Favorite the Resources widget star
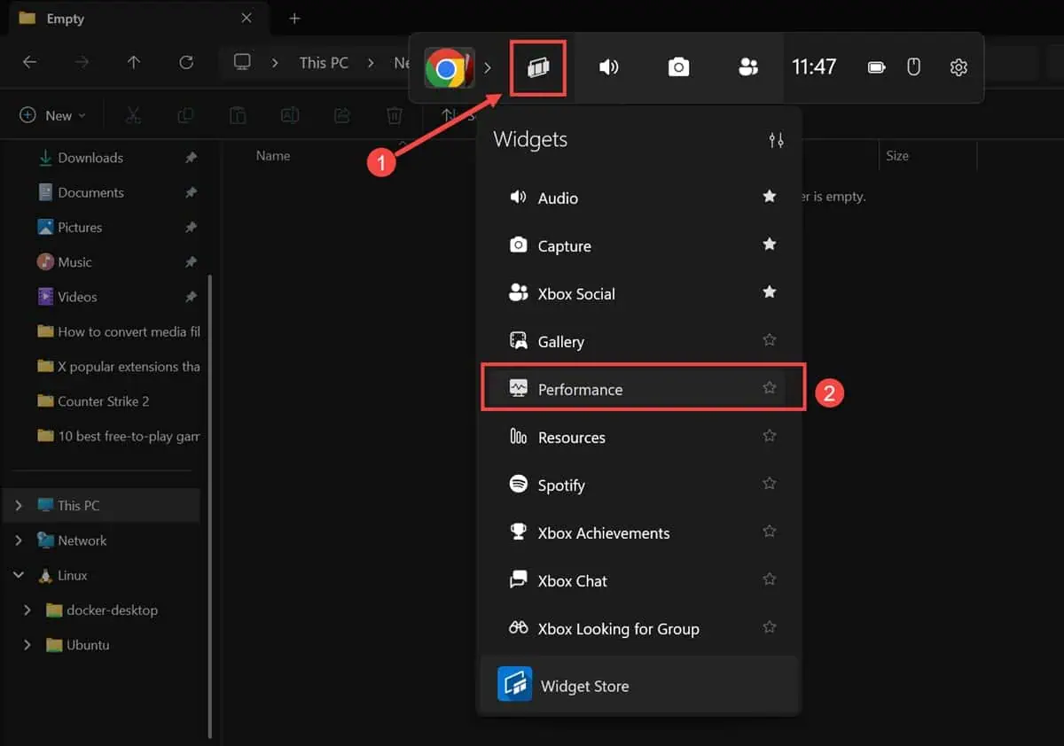This screenshot has width=1064, height=746. click(x=770, y=435)
